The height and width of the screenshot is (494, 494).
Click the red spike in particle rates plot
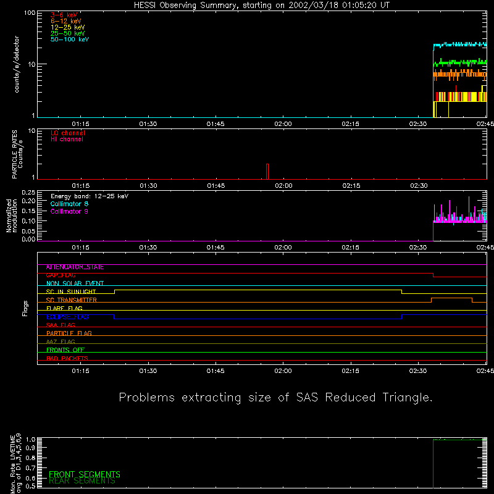pyautogui.click(x=267, y=172)
